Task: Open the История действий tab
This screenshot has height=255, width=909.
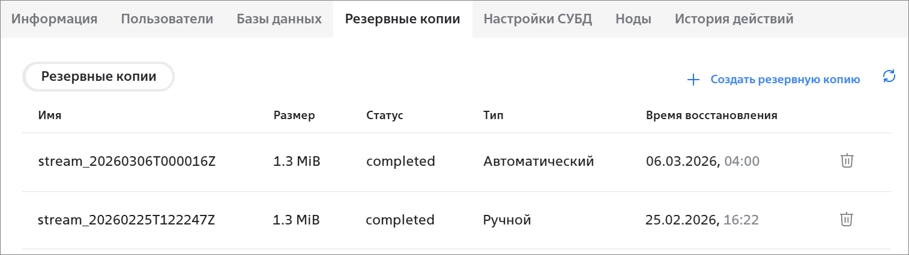Action: point(734,19)
